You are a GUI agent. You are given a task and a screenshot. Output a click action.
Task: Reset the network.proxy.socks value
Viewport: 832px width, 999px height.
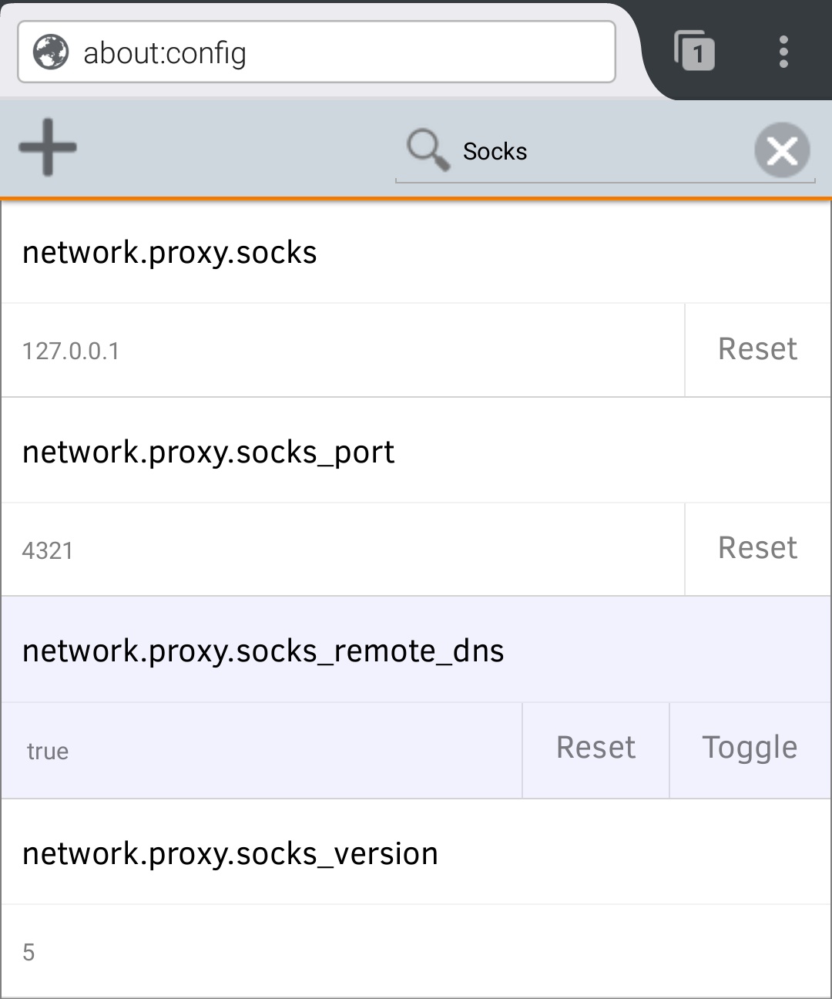(758, 350)
